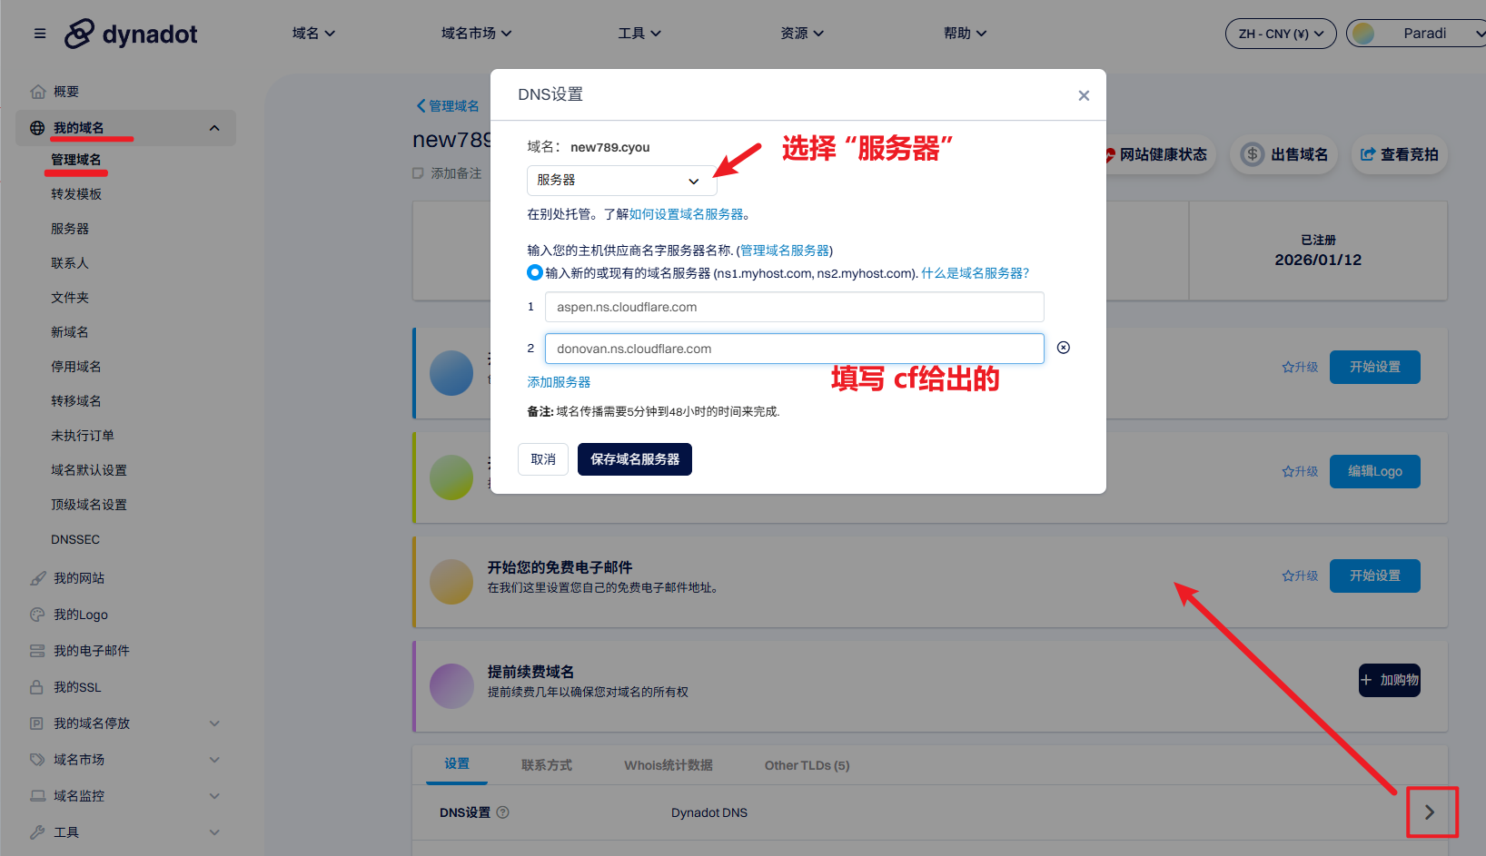Viewport: 1486px width, 856px height.
Task: Open the 域名 top menu
Action: [x=313, y=34]
